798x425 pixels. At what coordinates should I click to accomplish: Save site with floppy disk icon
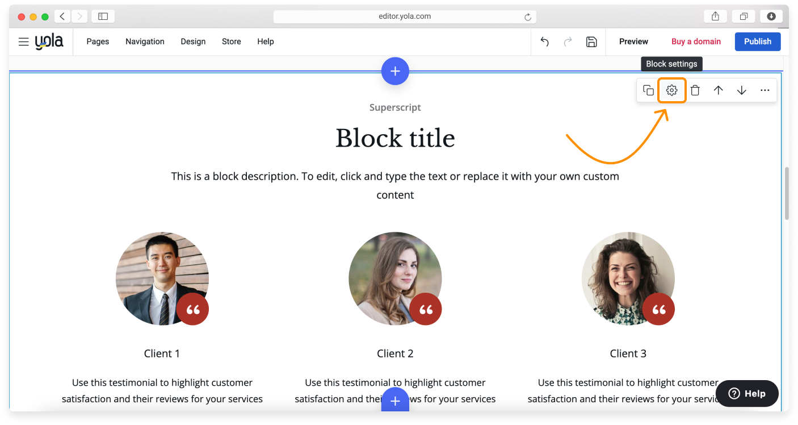pyautogui.click(x=591, y=41)
